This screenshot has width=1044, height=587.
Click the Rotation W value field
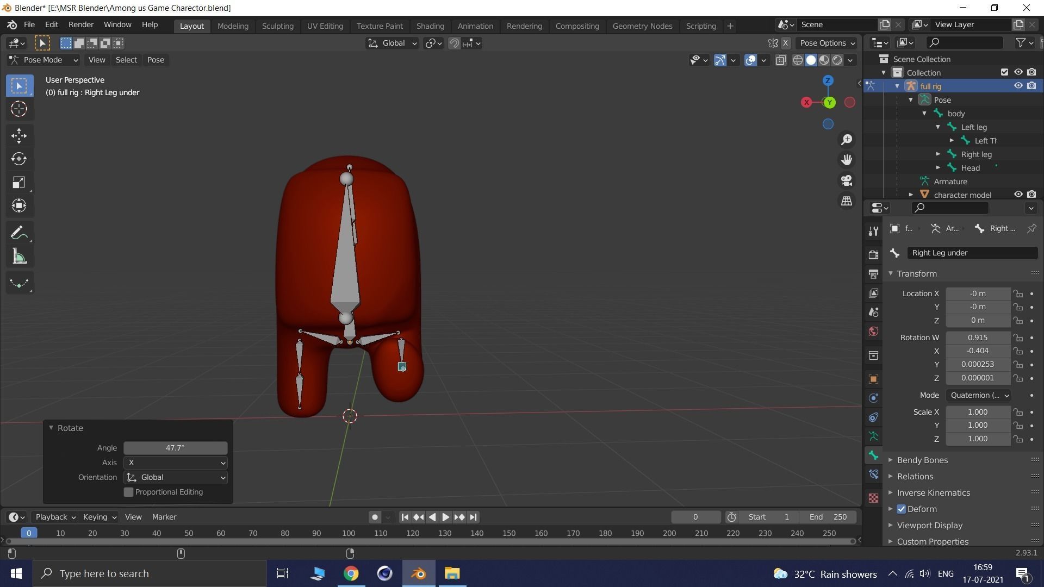(978, 338)
